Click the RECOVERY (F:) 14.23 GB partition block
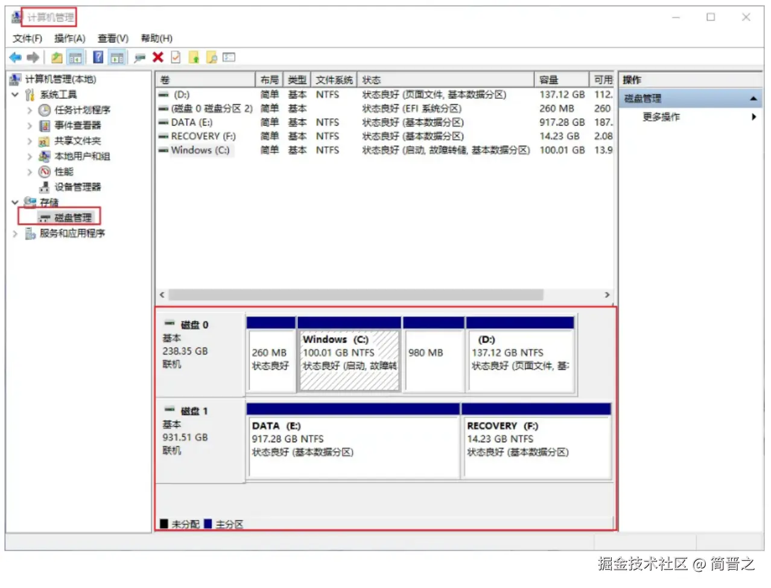 [x=536, y=441]
